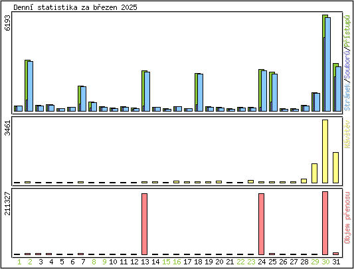Click the 'Souborů' legend label

(x=347, y=65)
